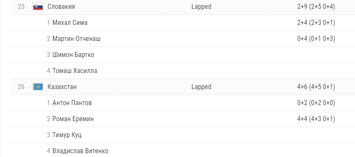Viewport: 355px width, 157px height.
Task: Select athlete Шимон Бартко
Action: pos(74,55)
